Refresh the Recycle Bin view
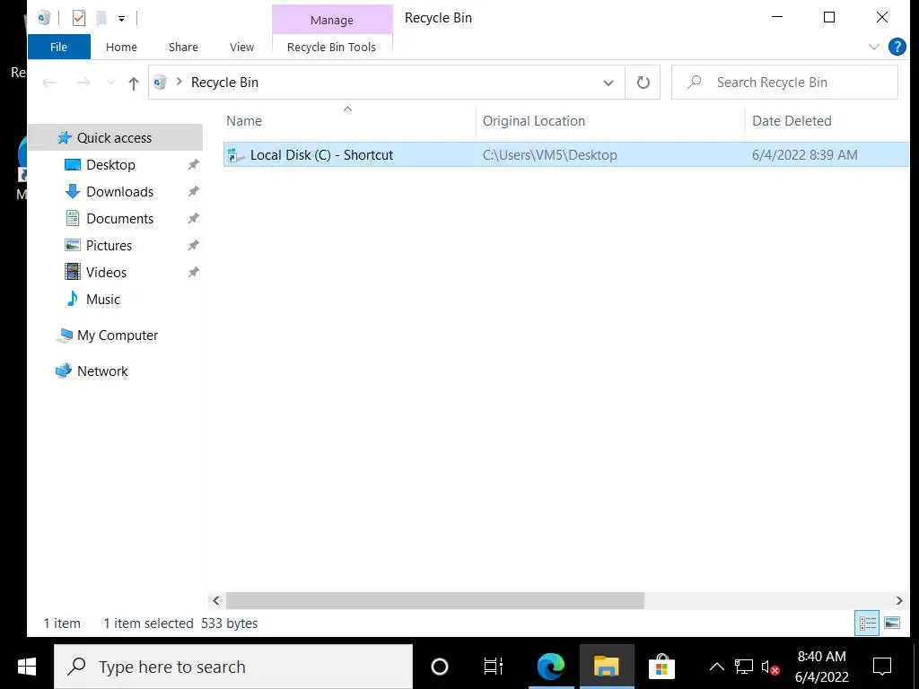Viewport: 919px width, 689px height. 643,83
